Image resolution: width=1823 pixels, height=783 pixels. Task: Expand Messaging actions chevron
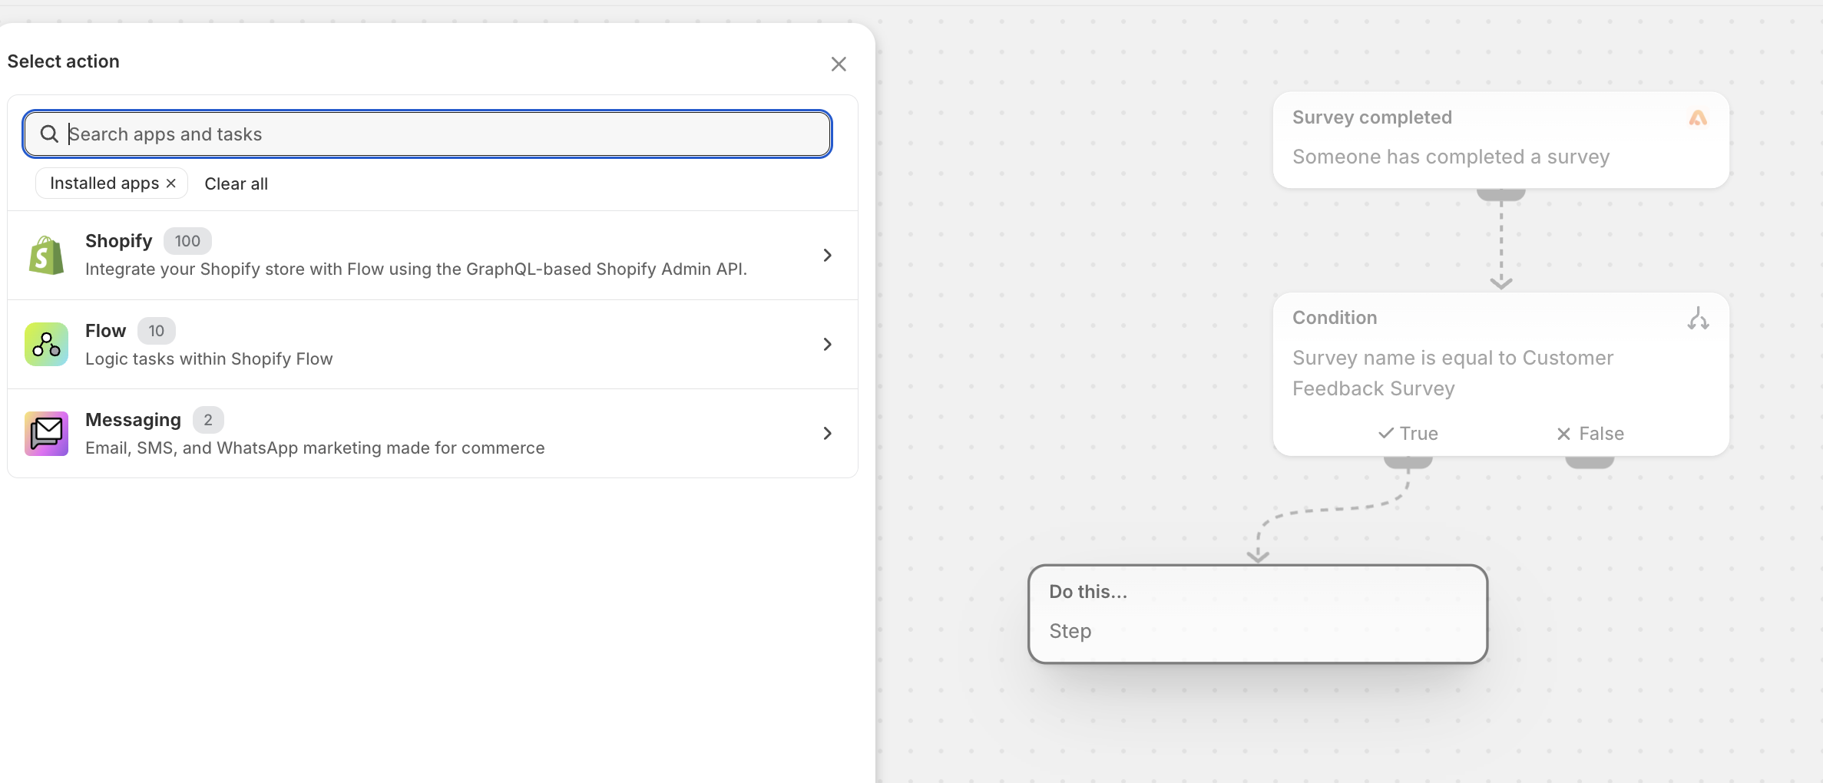click(827, 433)
